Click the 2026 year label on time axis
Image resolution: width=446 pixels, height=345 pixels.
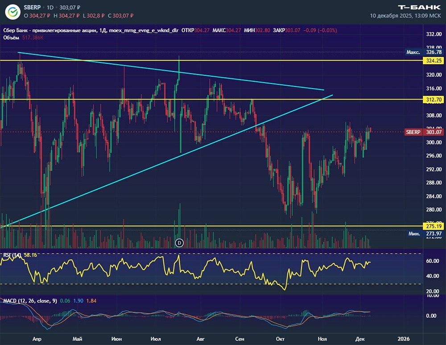point(404,339)
